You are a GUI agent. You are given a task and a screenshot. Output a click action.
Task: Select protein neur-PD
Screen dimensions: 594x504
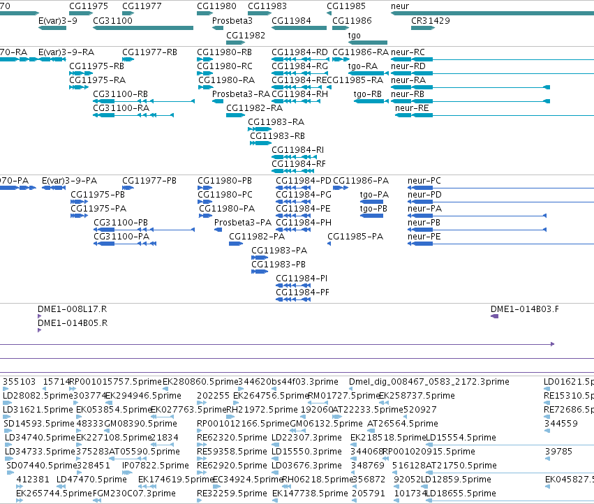pos(424,195)
